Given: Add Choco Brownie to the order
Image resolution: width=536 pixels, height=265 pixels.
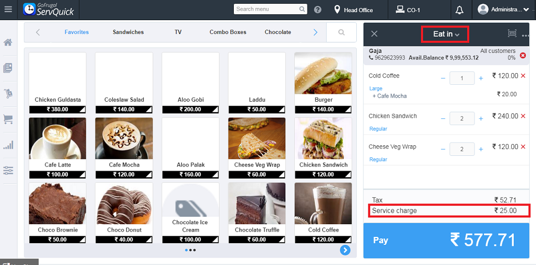Looking at the screenshot, I should click(x=57, y=213).
